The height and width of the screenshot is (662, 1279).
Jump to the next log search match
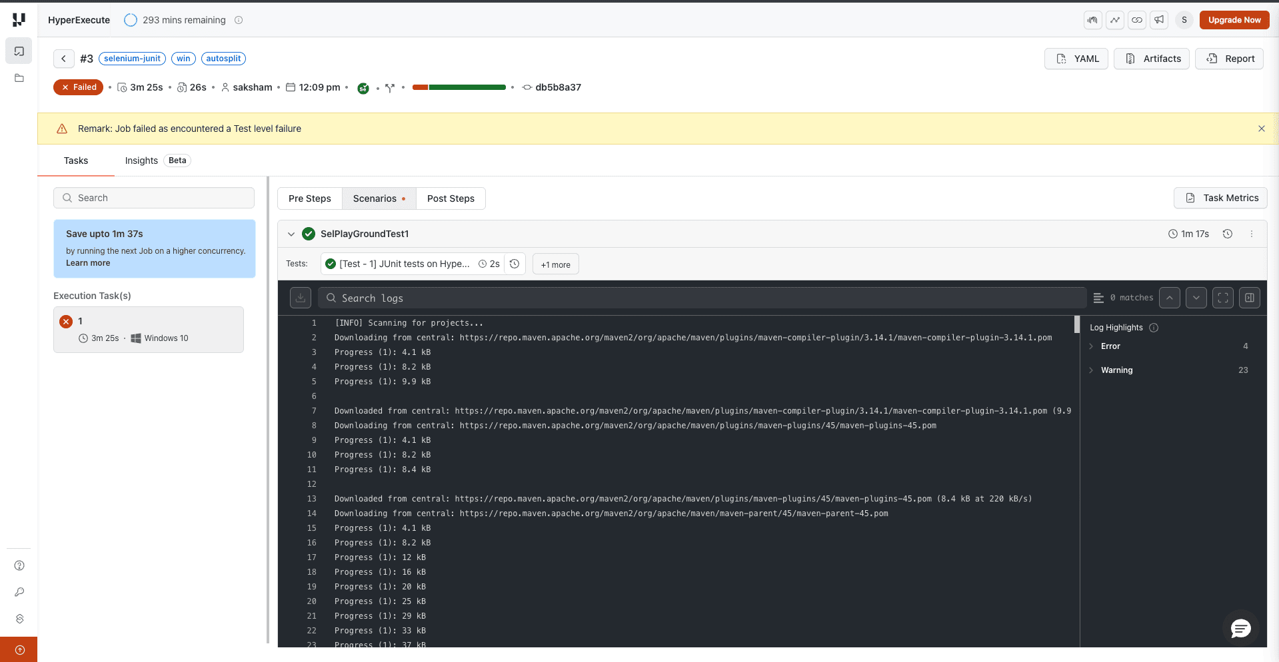click(1196, 298)
